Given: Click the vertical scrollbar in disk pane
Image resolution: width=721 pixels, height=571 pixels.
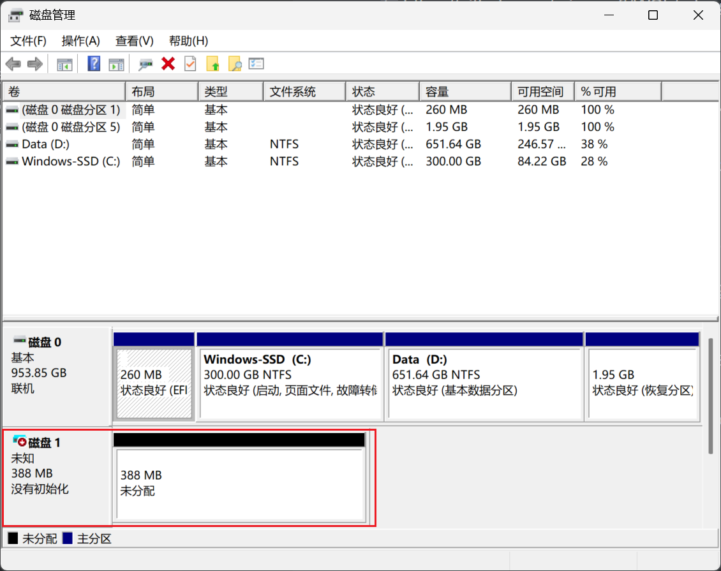Looking at the screenshot, I should click(710, 396).
